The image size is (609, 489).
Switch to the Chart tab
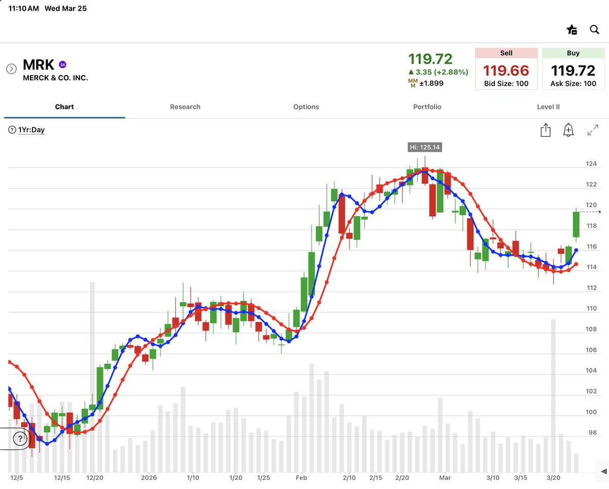tap(64, 107)
